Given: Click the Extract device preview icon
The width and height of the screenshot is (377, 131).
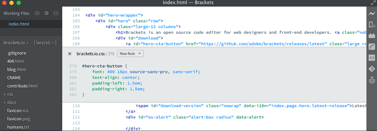Looking at the screenshot, I should click(372, 25).
